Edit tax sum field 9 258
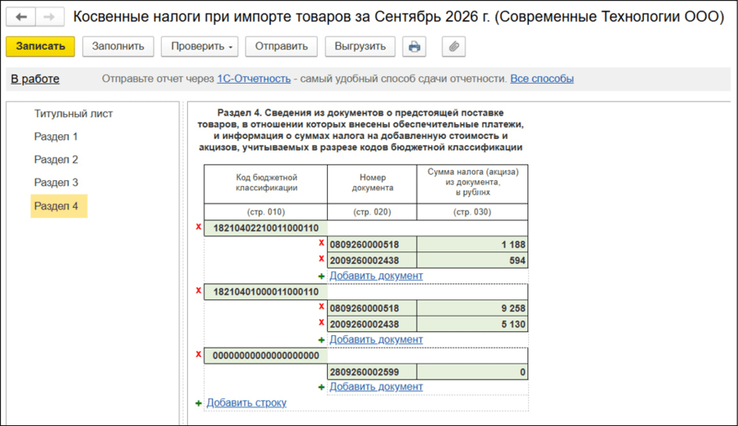This screenshot has height=426, width=738. 472,309
